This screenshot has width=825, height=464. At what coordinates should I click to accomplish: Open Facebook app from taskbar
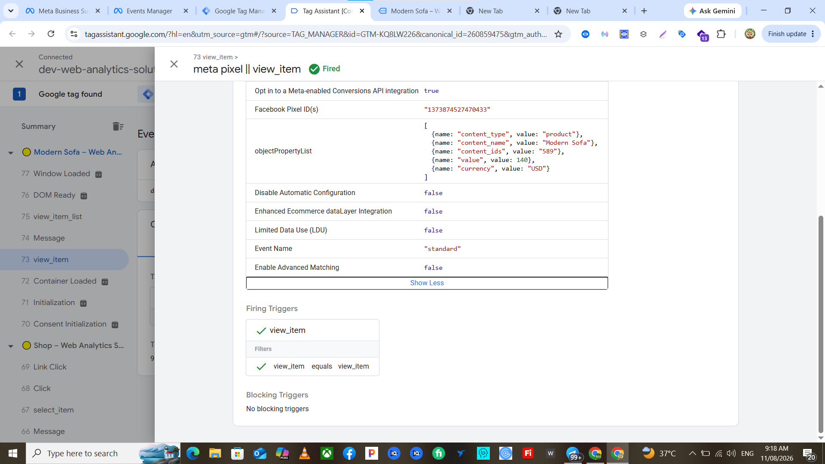click(349, 453)
